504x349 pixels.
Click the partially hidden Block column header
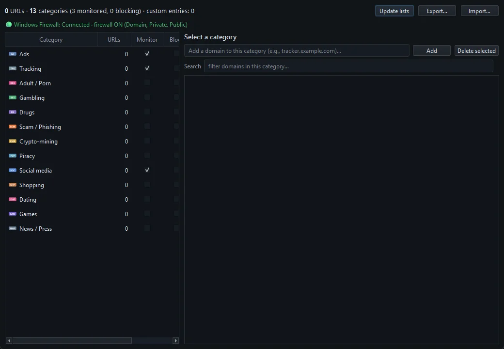tap(172, 40)
